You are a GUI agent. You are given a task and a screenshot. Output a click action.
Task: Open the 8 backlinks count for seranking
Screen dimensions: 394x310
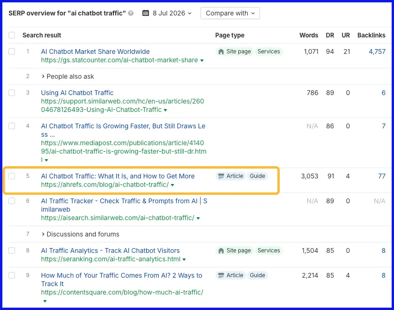coord(383,251)
